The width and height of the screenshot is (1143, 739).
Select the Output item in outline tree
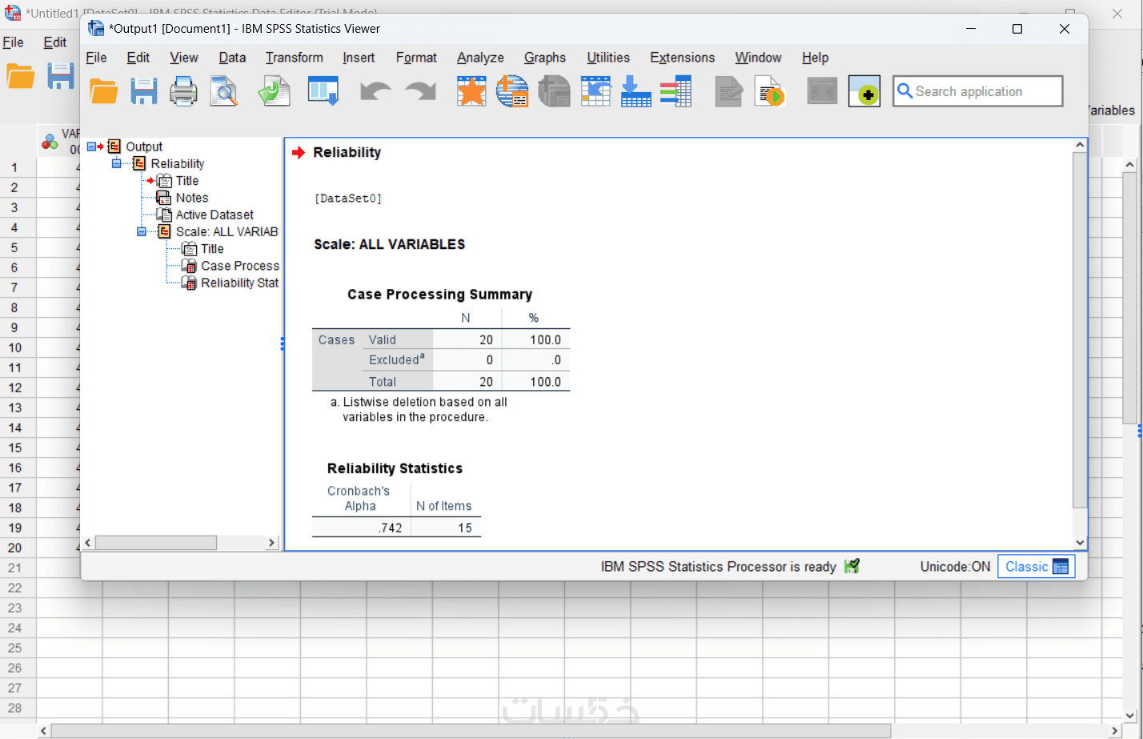point(144,147)
